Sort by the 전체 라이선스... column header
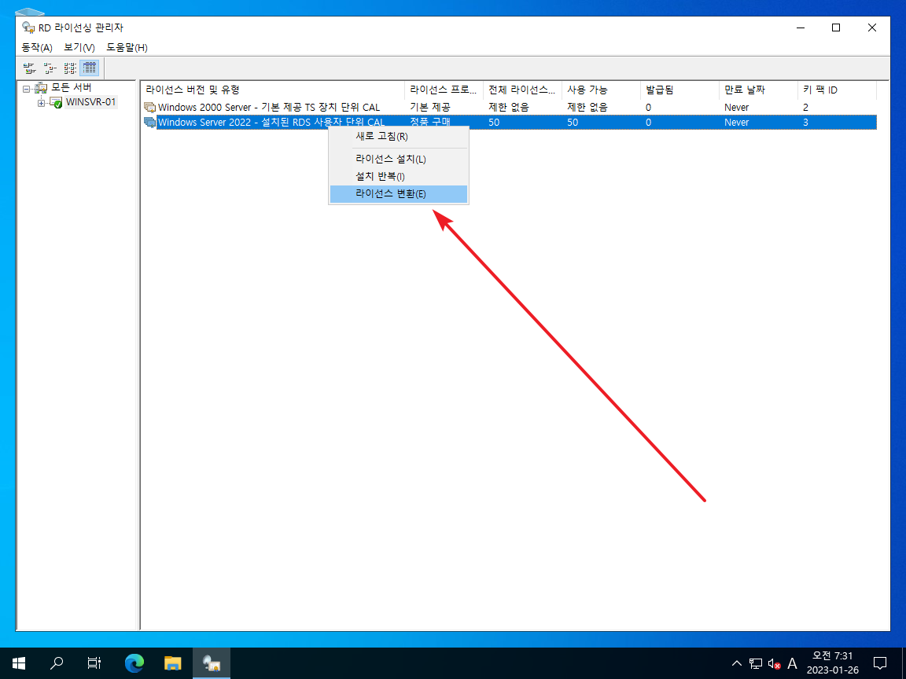 tap(522, 90)
